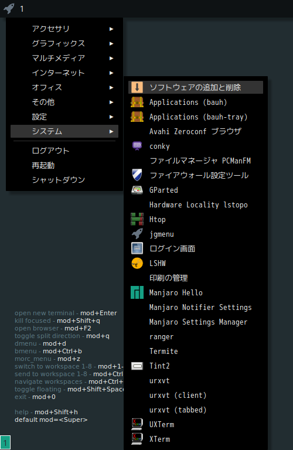
Task: Expand the グラフィックス submenu arrow
Action: (111, 43)
